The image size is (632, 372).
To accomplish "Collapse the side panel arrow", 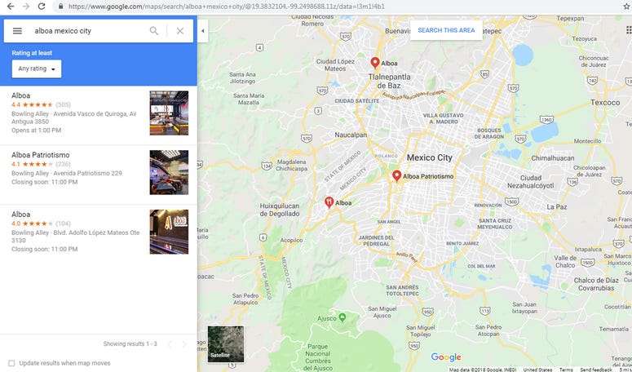I will 203,31.
